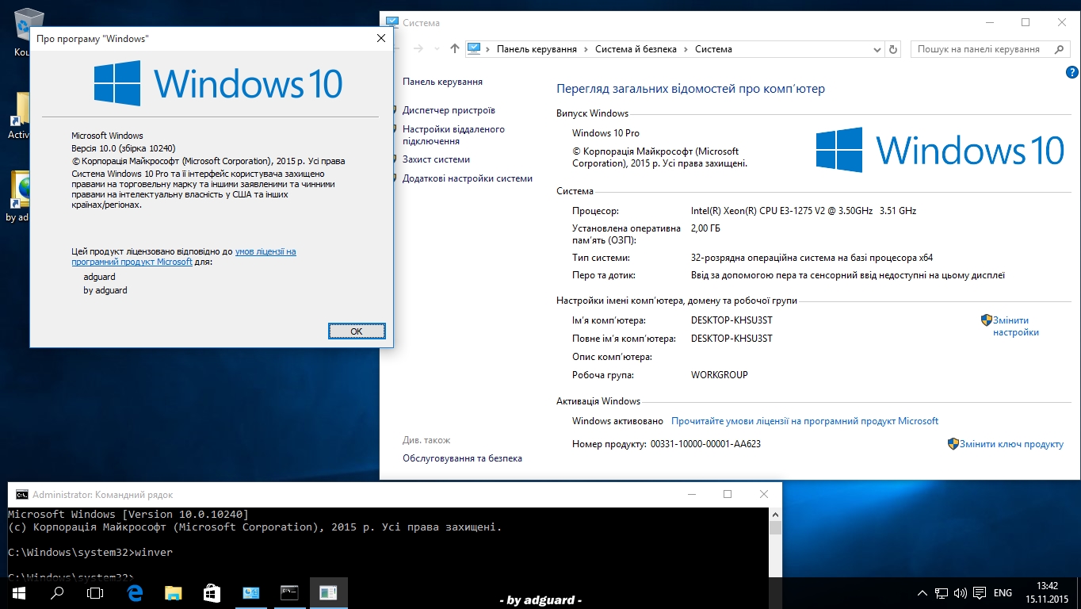This screenshot has height=609, width=1081.
Task: Open Task View from the taskbar
Action: tap(95, 592)
